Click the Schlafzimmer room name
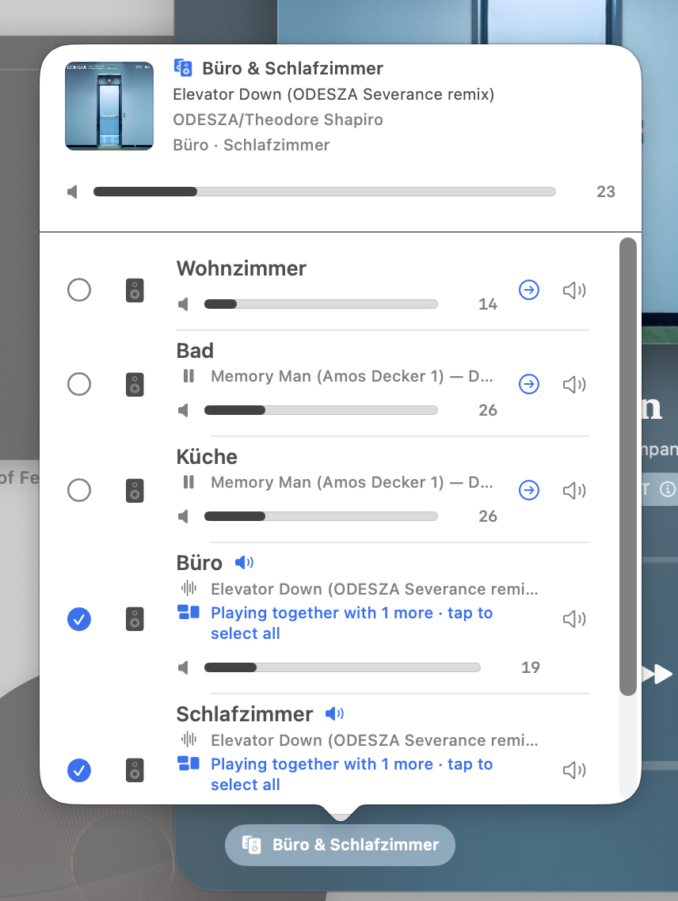This screenshot has height=901, width=678. [245, 714]
